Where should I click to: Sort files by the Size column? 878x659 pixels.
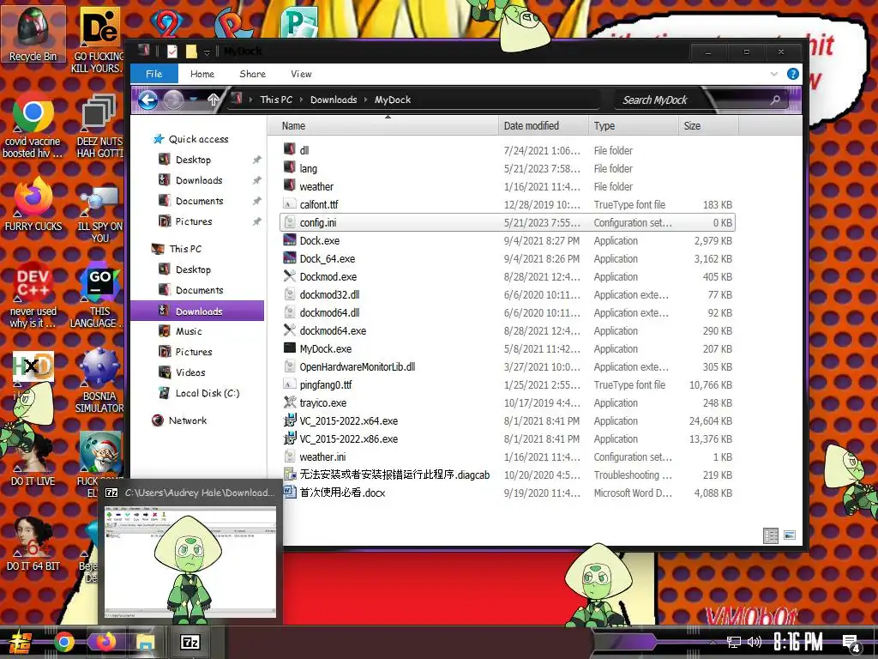[x=708, y=126]
